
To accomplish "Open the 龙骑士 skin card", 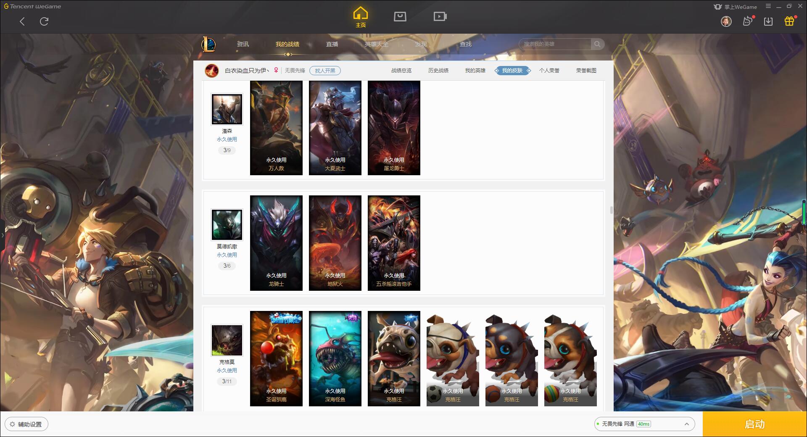I will 276,243.
